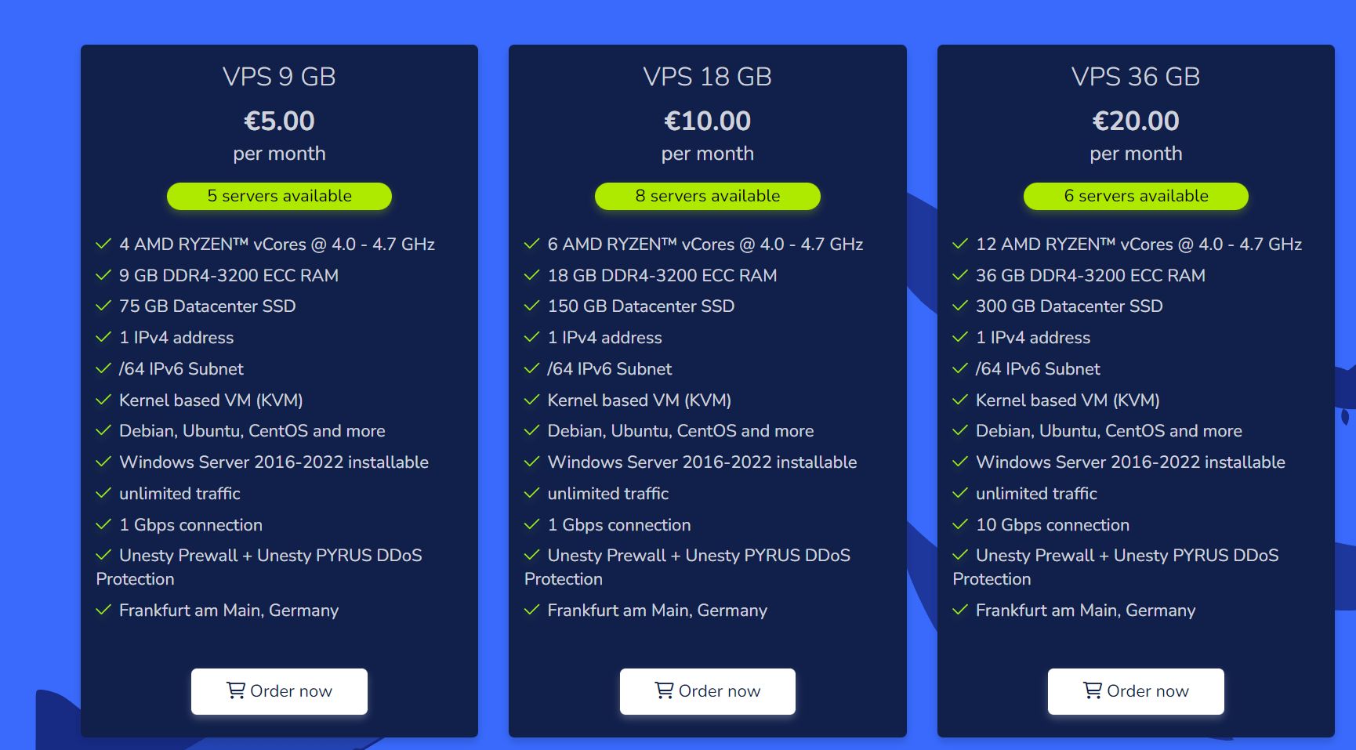Order the VPS 9 GB plan now
This screenshot has height=750, width=1356.
pos(279,691)
